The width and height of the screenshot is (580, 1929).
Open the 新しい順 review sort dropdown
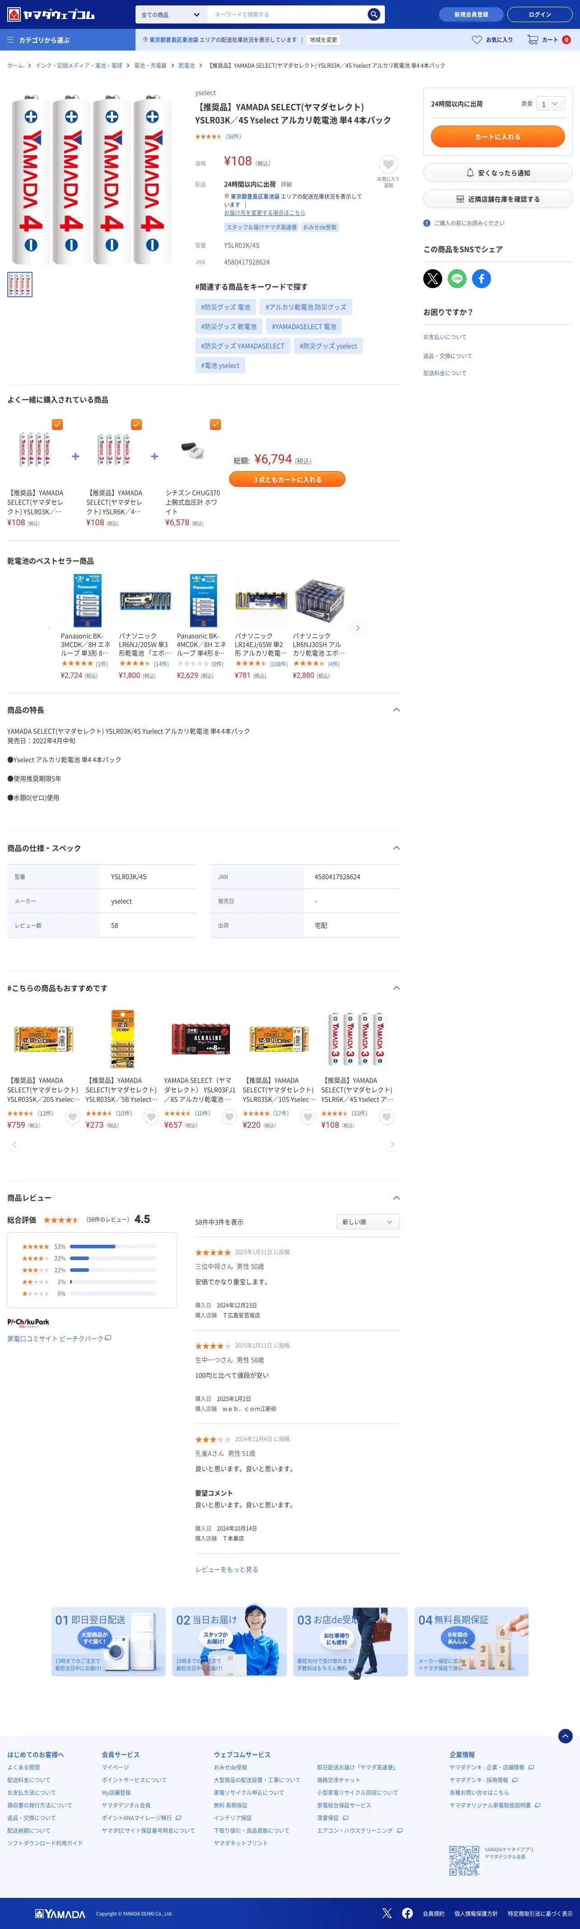click(x=368, y=1221)
